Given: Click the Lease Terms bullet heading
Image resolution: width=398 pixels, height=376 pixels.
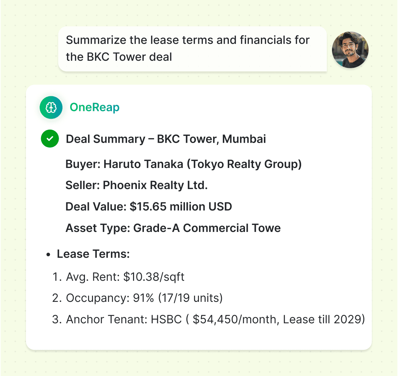Looking at the screenshot, I should pos(93,254).
